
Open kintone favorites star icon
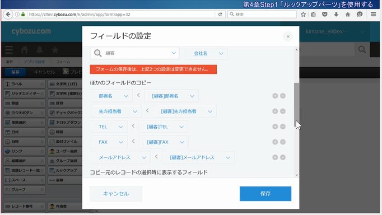[x=55, y=50]
